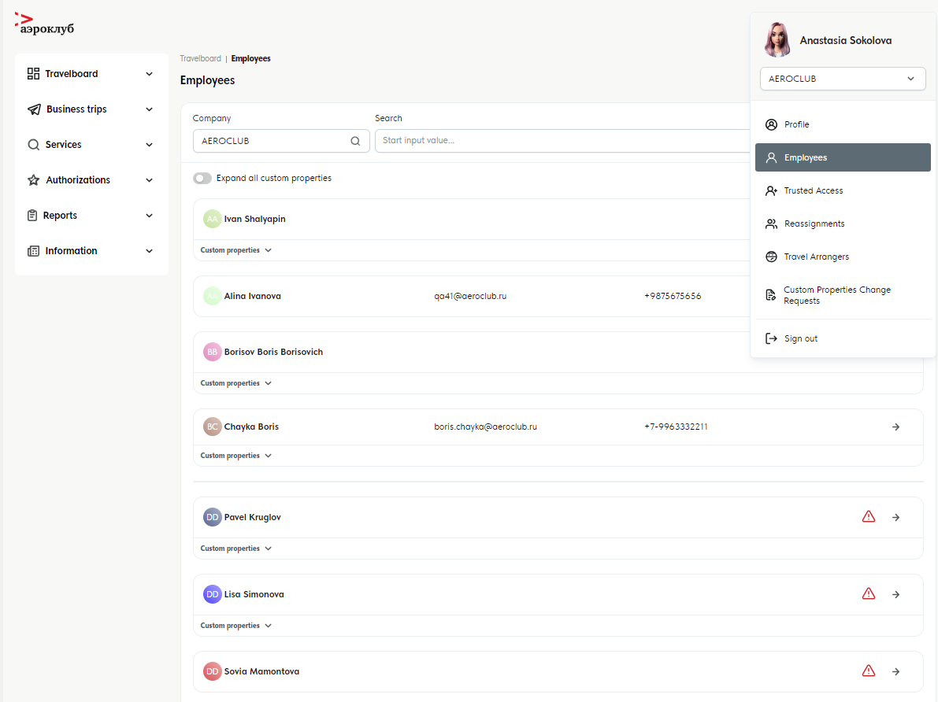Click the search magnifier in the Company field
This screenshot has width=938, height=702.
[355, 141]
